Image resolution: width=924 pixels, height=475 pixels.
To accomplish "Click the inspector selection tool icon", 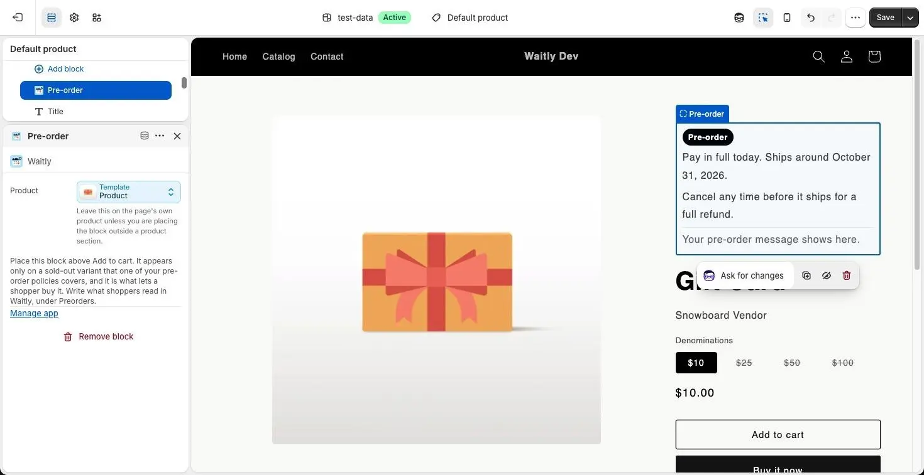I will [763, 18].
